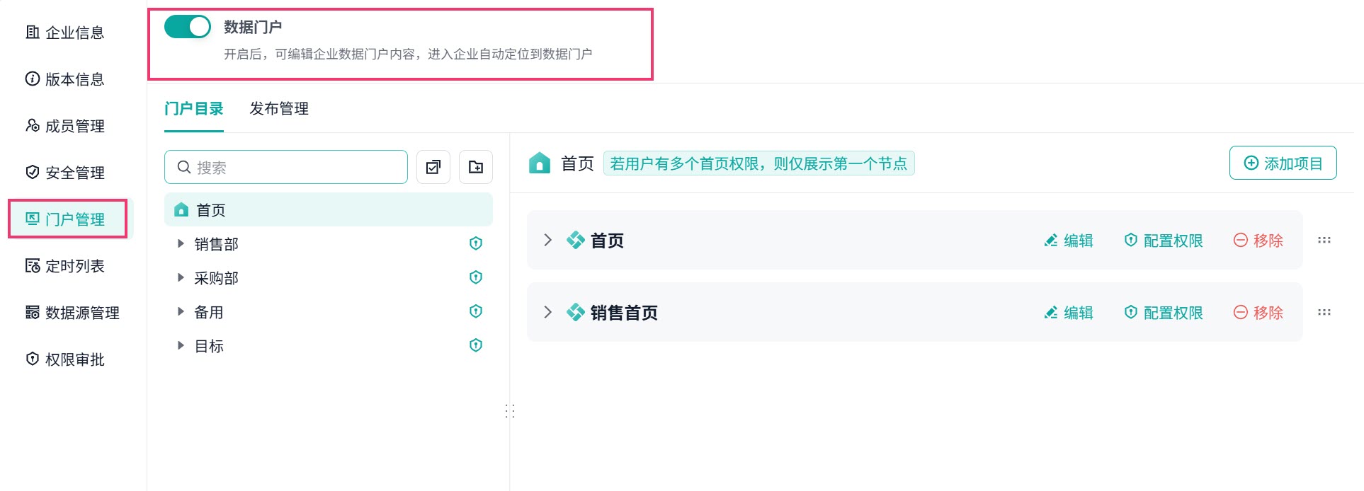Go to 成员管理 in the sidebar

(x=65, y=126)
